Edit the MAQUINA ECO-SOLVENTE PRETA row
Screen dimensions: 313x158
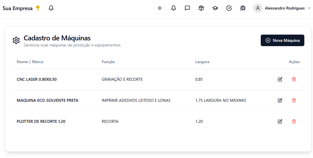coord(280,100)
